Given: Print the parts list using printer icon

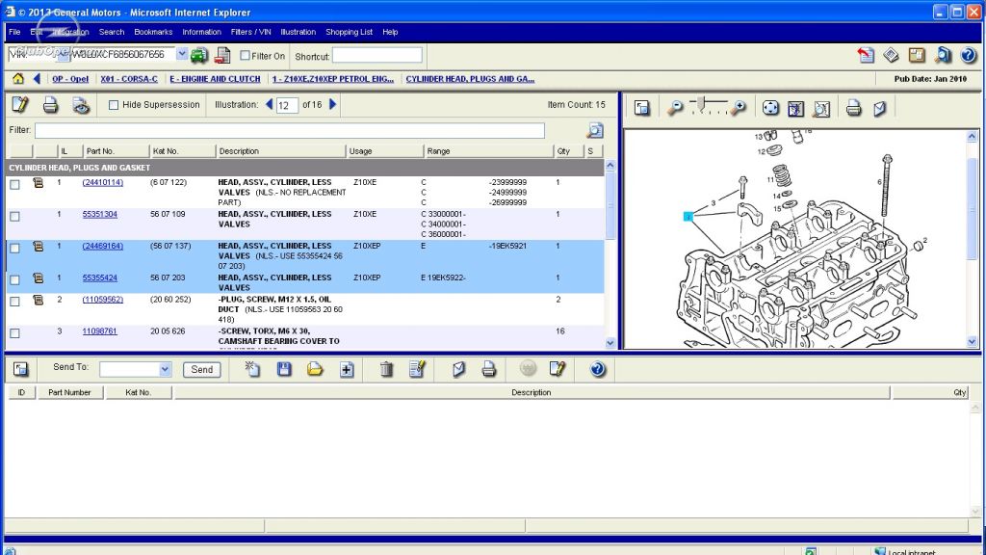Looking at the screenshot, I should click(50, 105).
